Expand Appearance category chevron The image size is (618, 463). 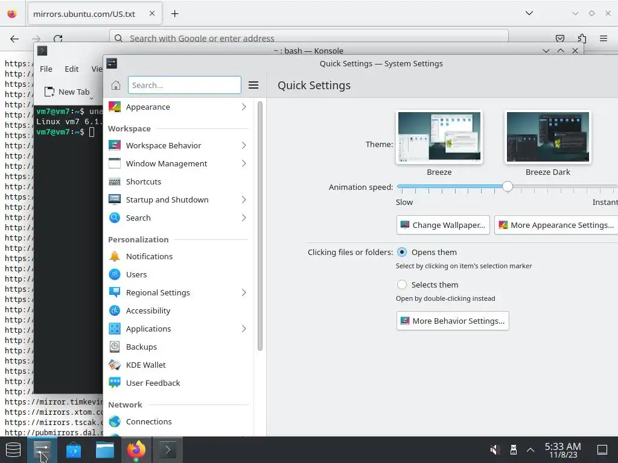(244, 107)
